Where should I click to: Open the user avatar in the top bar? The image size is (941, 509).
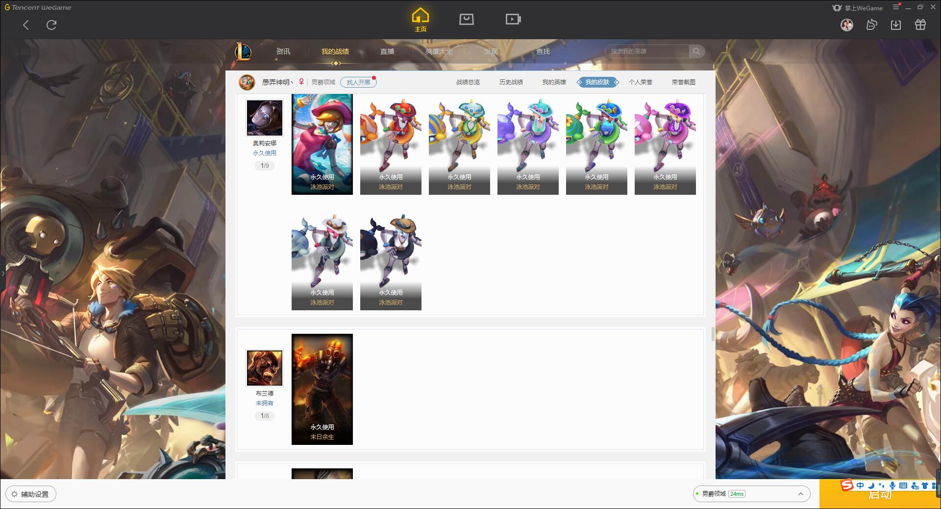(847, 25)
